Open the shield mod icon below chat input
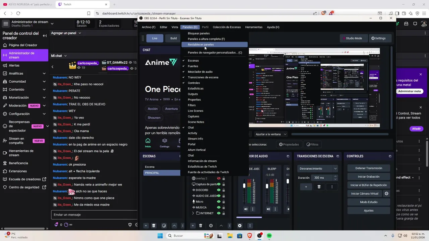 click(x=130, y=225)
